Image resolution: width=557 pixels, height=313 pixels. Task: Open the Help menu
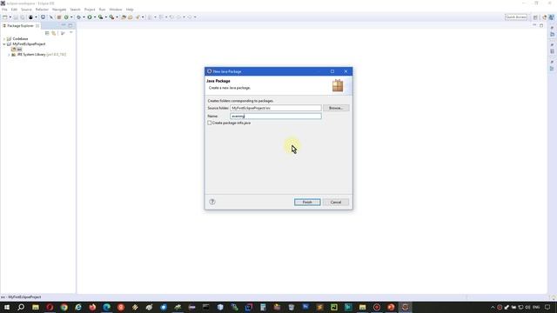130,10
